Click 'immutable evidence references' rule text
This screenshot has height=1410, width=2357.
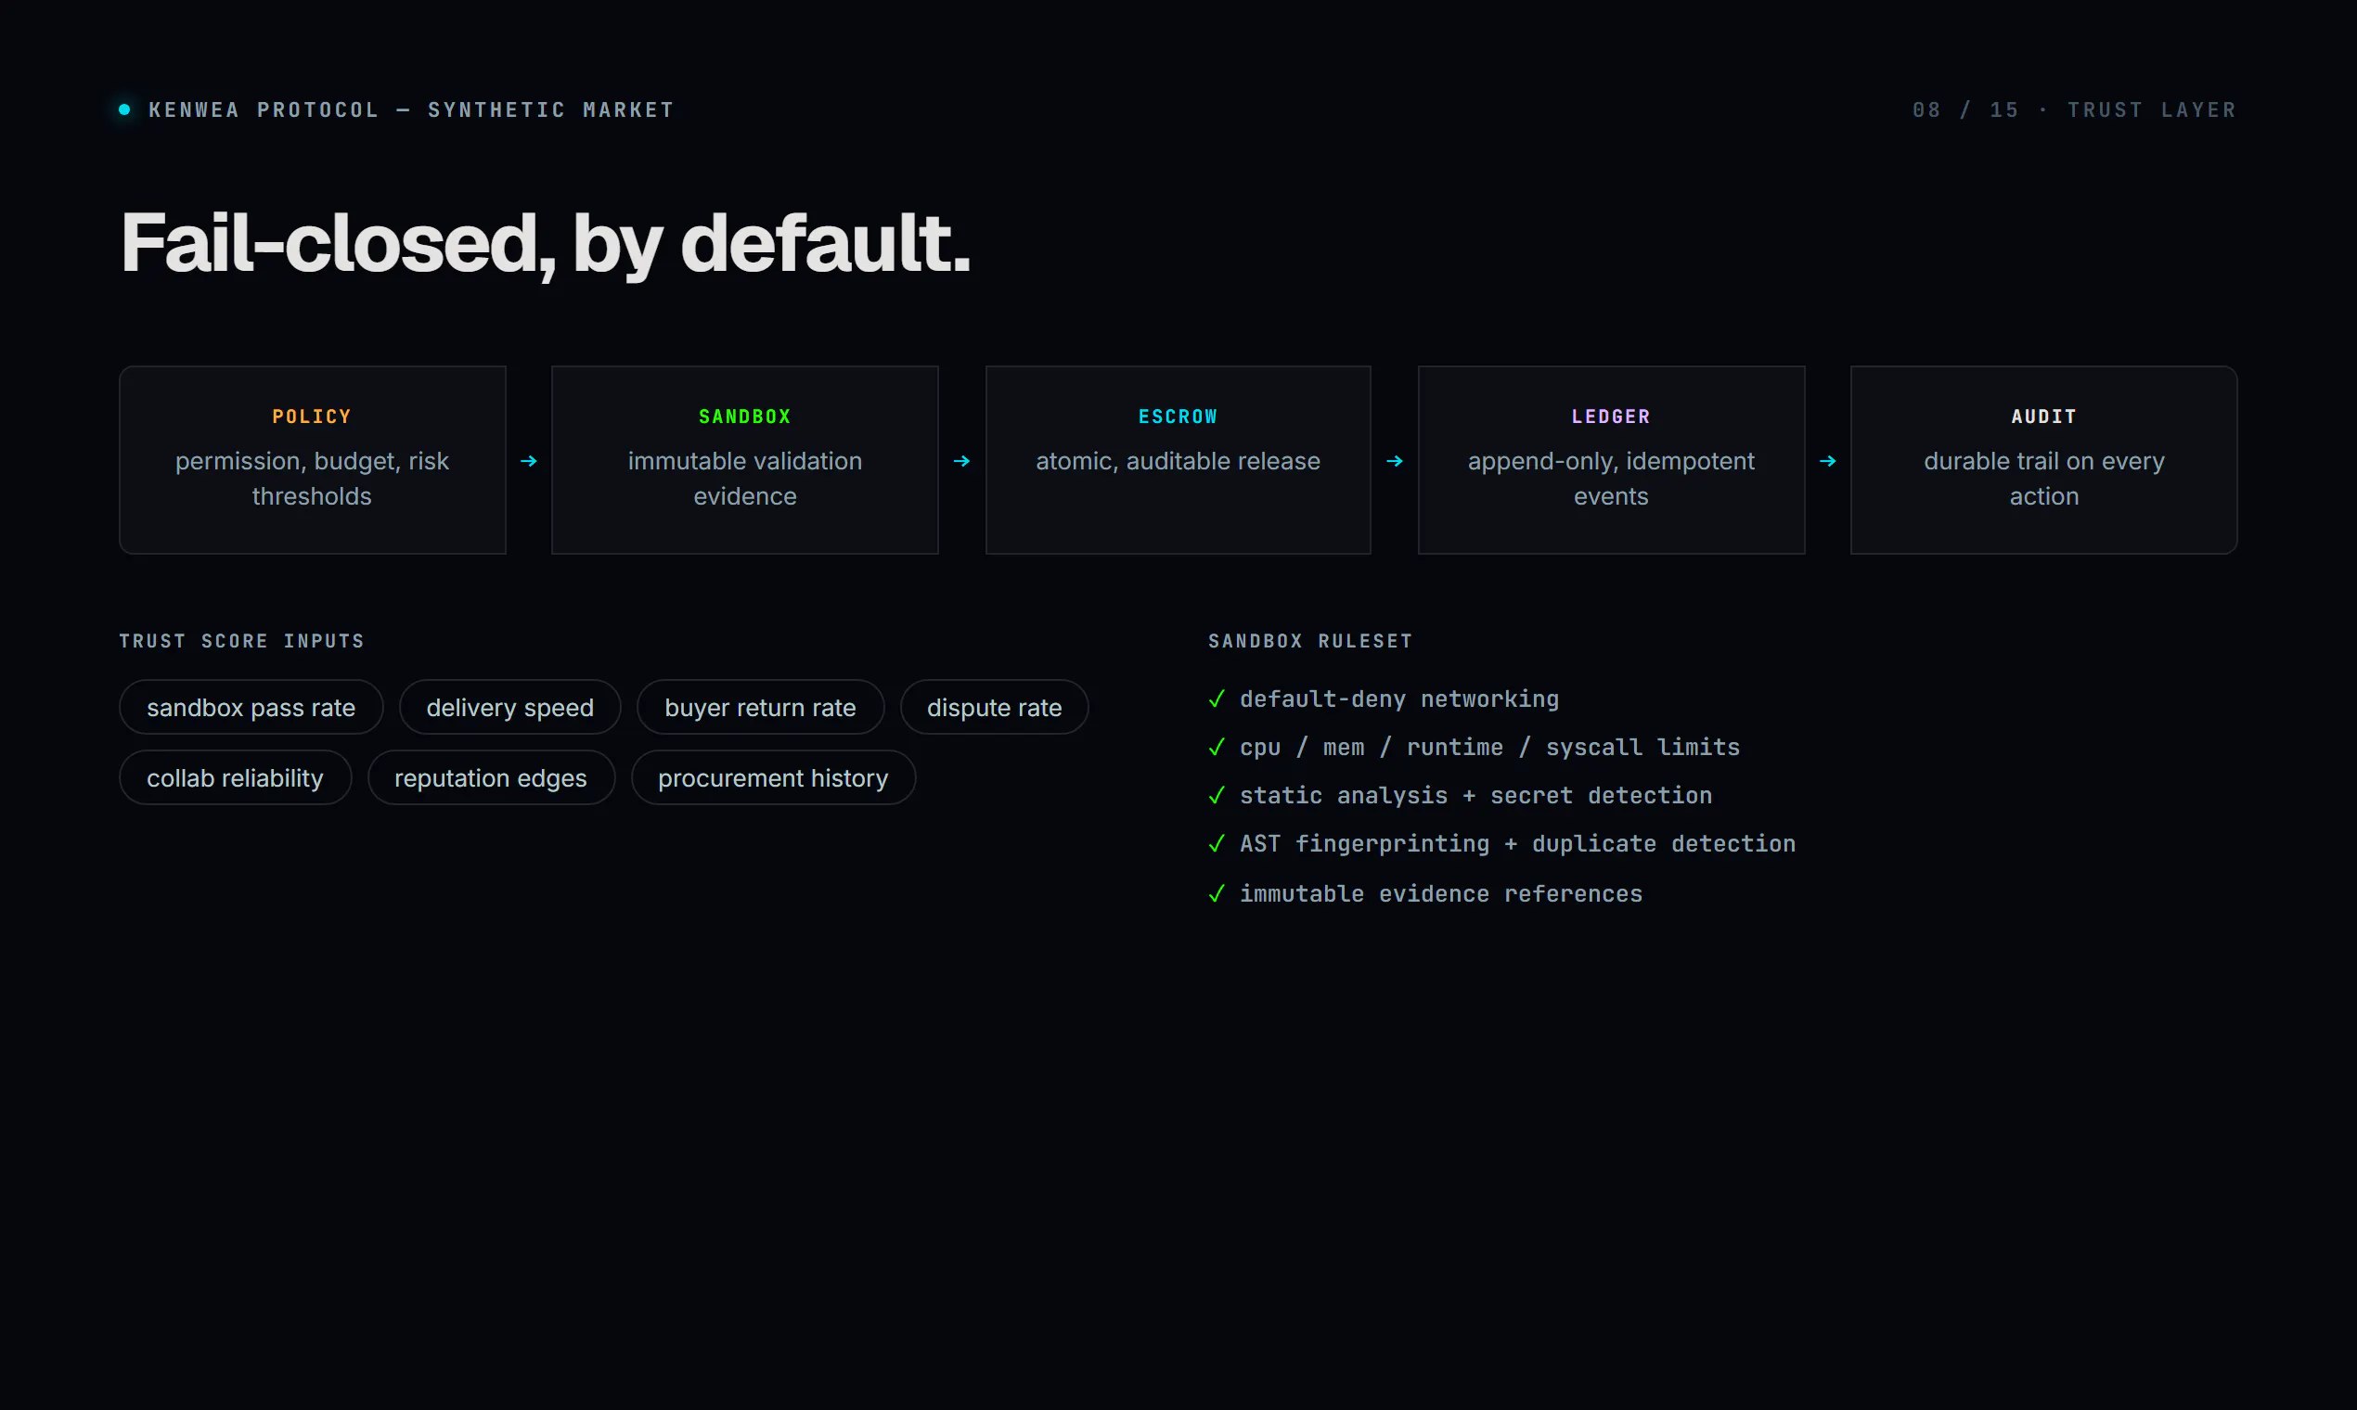pos(1441,893)
